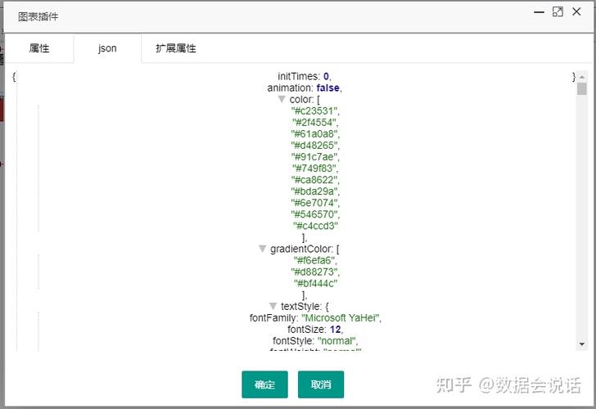Click the textStyle key label
Viewport: 596px width, 409px height.
301,306
